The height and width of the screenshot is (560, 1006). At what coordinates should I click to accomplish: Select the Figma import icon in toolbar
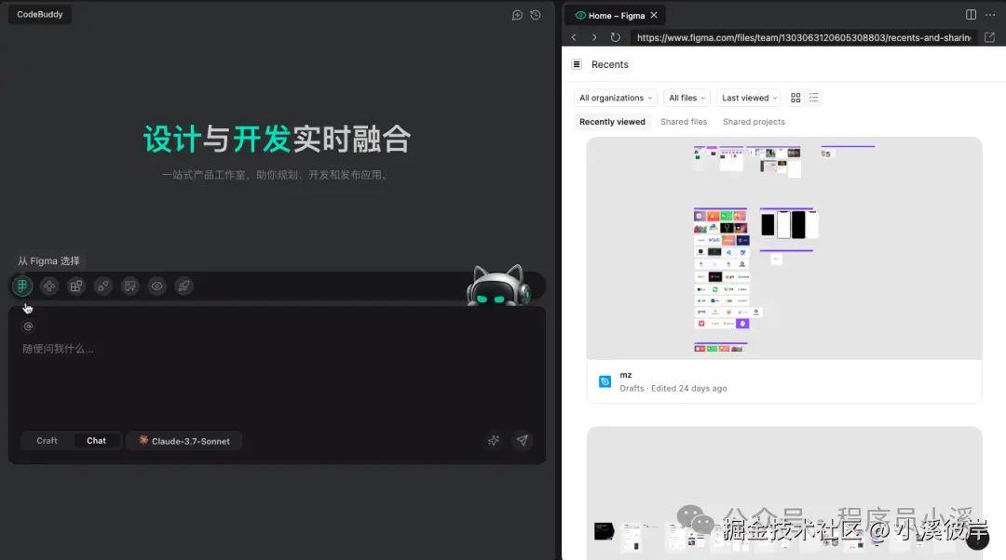[22, 286]
